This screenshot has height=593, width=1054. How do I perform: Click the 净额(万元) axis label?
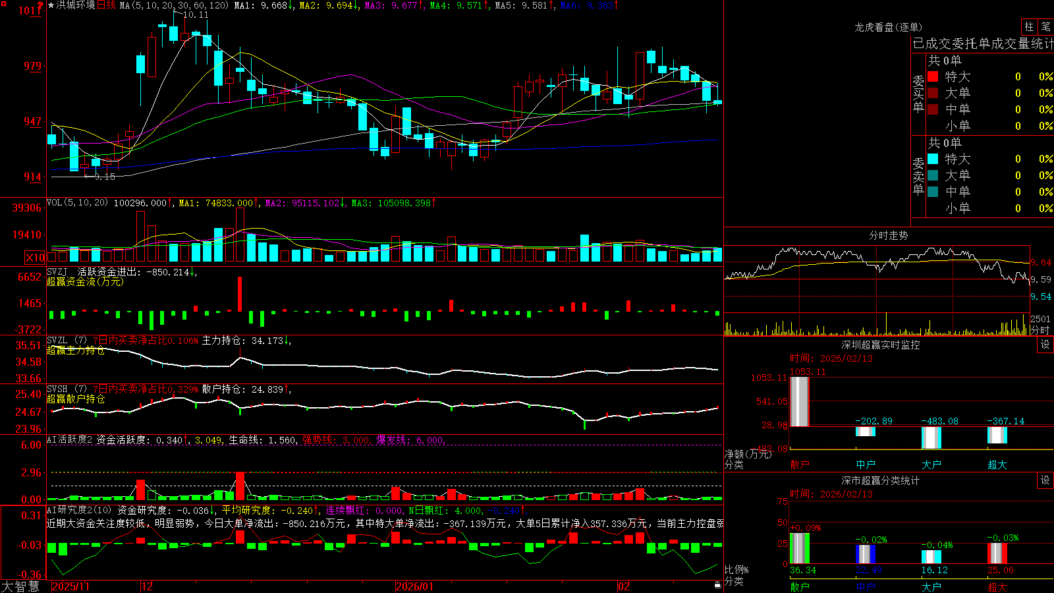click(748, 454)
